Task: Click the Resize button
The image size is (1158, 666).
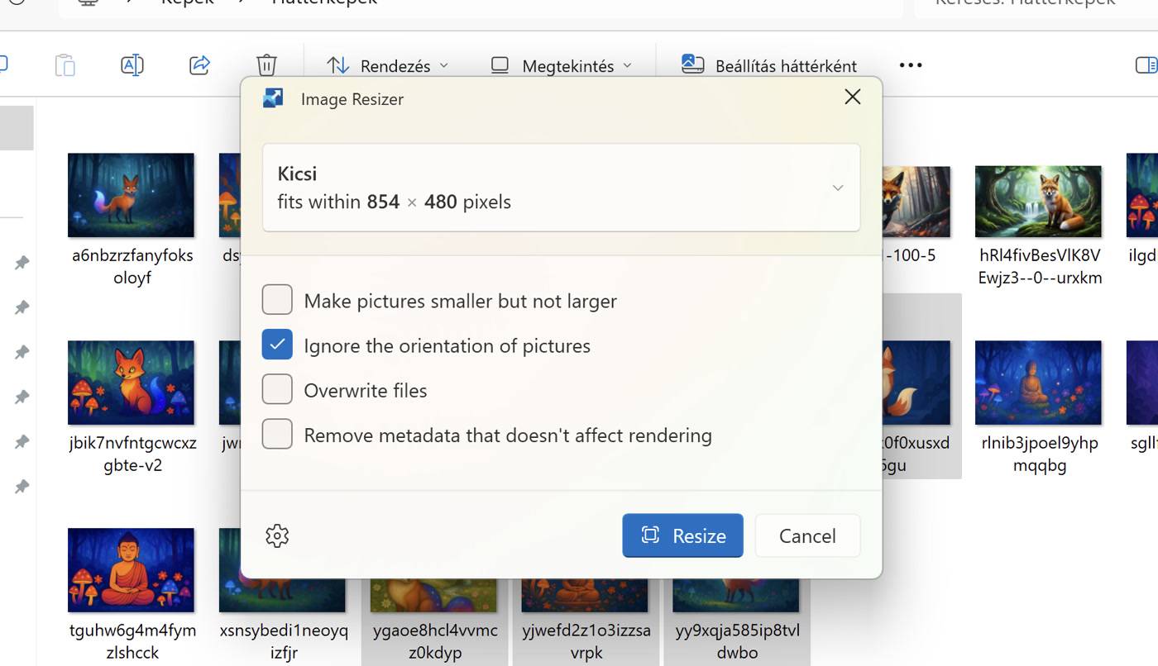Action: point(682,535)
